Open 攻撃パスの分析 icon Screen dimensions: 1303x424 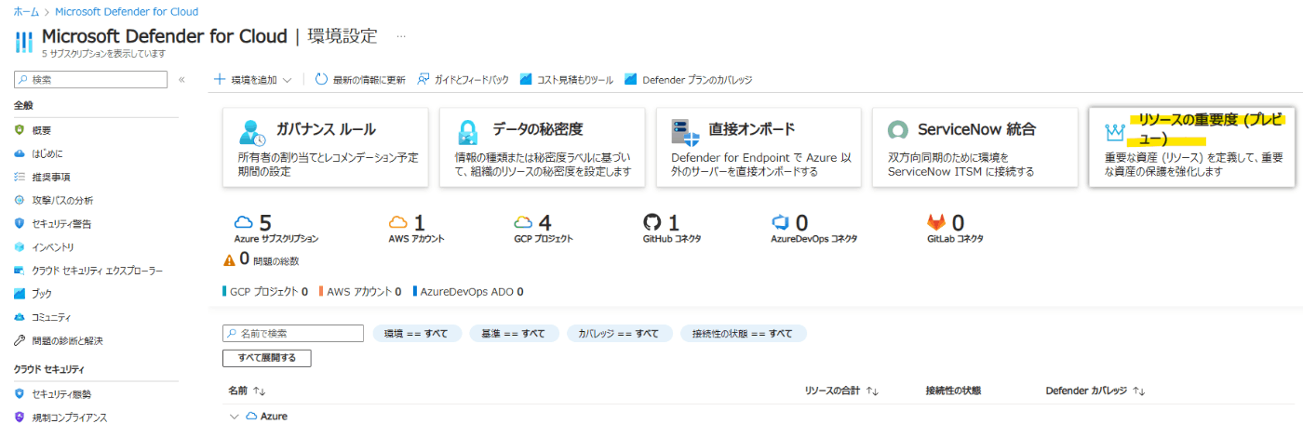click(x=20, y=200)
